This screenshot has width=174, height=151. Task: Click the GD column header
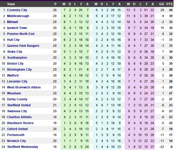tap(162, 4)
